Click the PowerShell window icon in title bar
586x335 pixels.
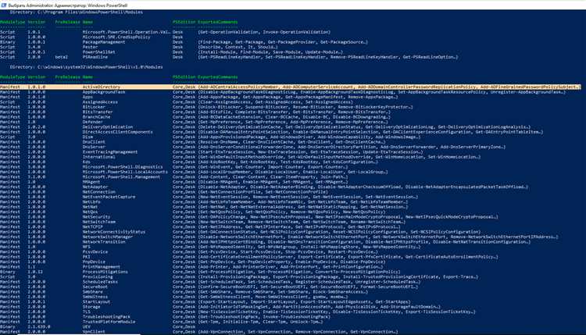tap(4, 5)
